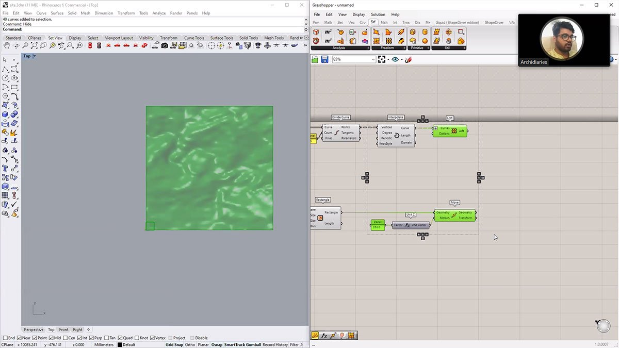This screenshot has width=619, height=348.
Task: Click Record History in status bar
Action: click(275, 344)
